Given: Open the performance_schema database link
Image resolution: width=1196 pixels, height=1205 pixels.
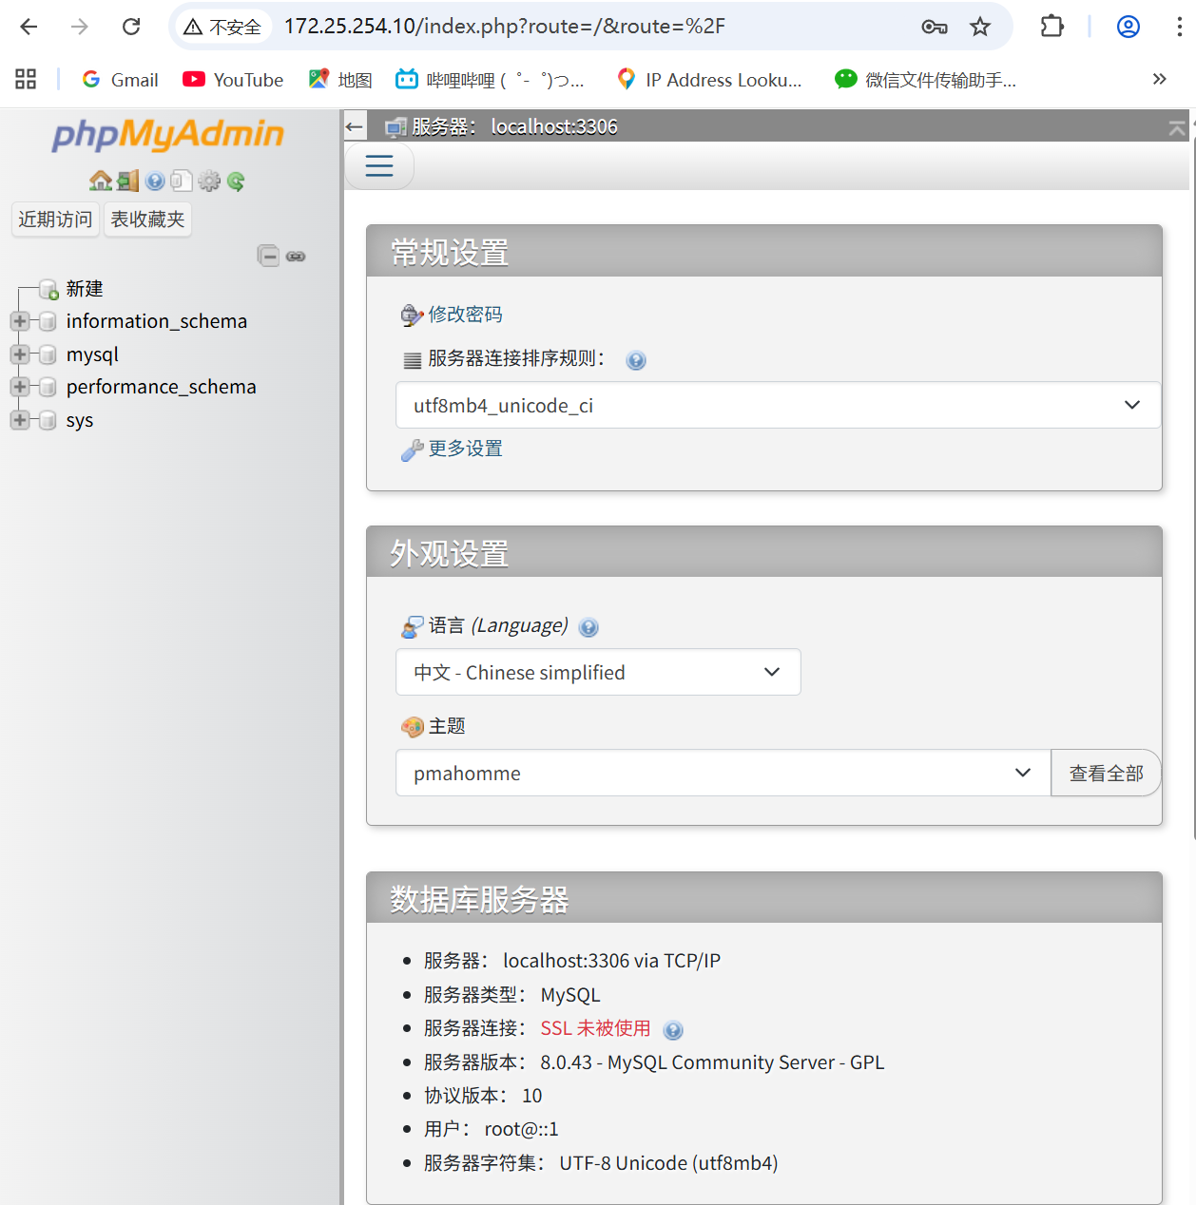Looking at the screenshot, I should pos(162,387).
